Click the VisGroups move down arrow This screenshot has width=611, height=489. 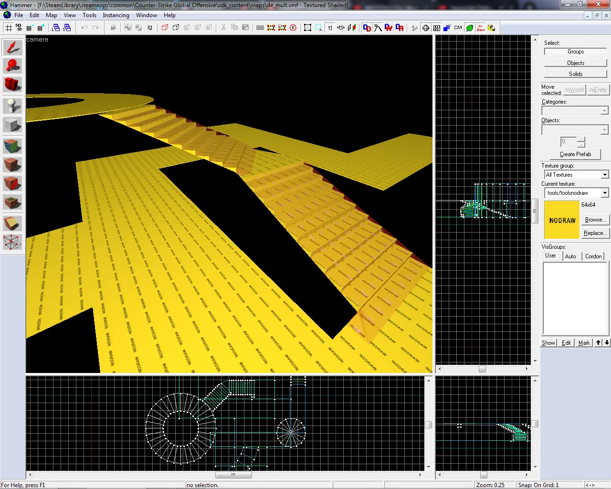tap(607, 343)
